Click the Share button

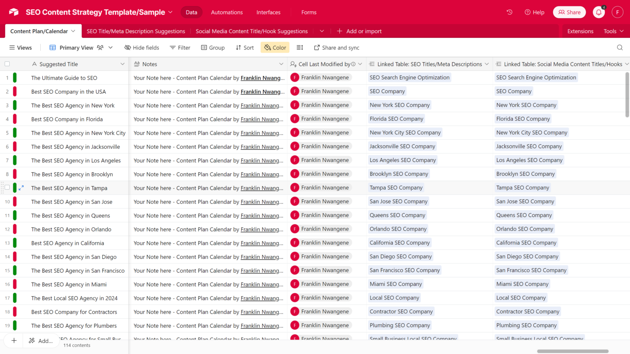pos(569,12)
